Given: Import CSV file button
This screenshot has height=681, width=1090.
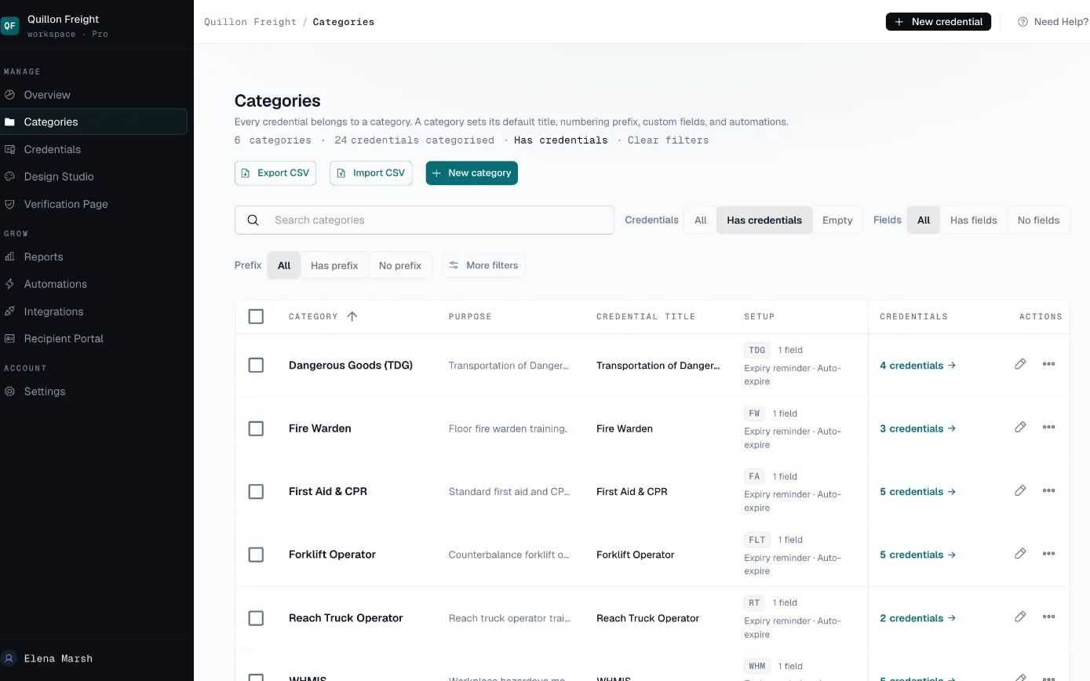Looking at the screenshot, I should (371, 173).
